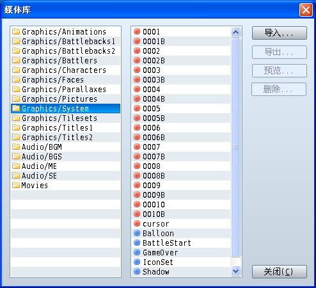
Task: Click the blue dot icon beside Balloon
Action: coord(137,233)
